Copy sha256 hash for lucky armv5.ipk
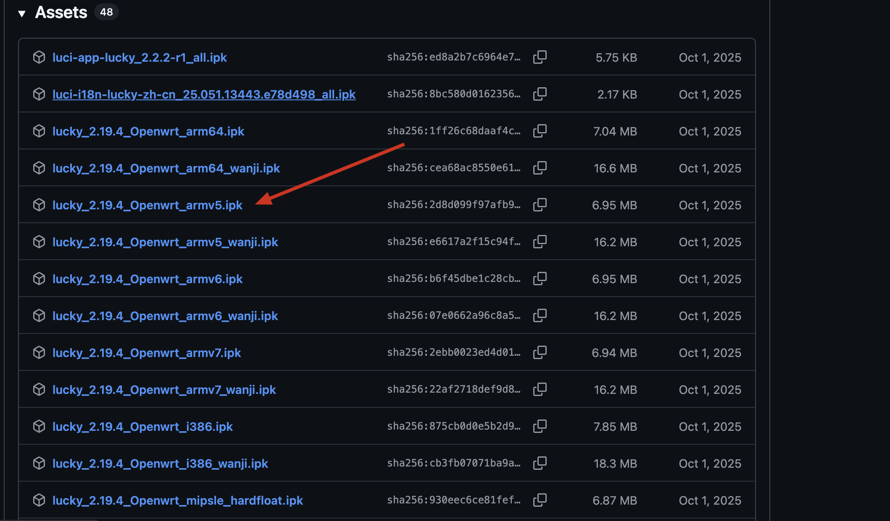This screenshot has width=890, height=521. 540,205
